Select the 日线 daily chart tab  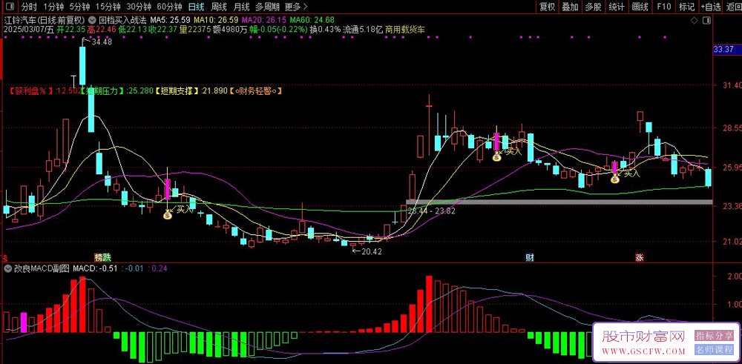(196, 7)
